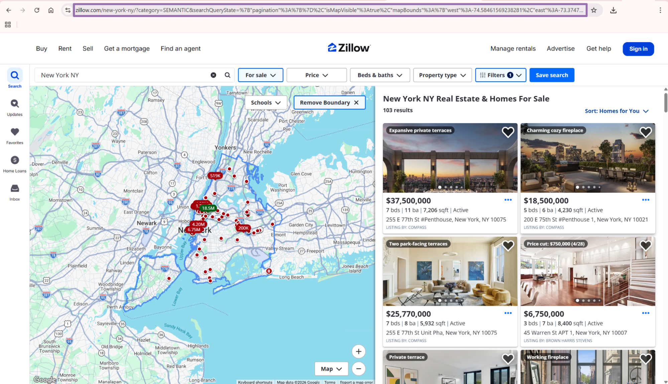
Task: Open Property type dropdown
Action: click(442, 75)
